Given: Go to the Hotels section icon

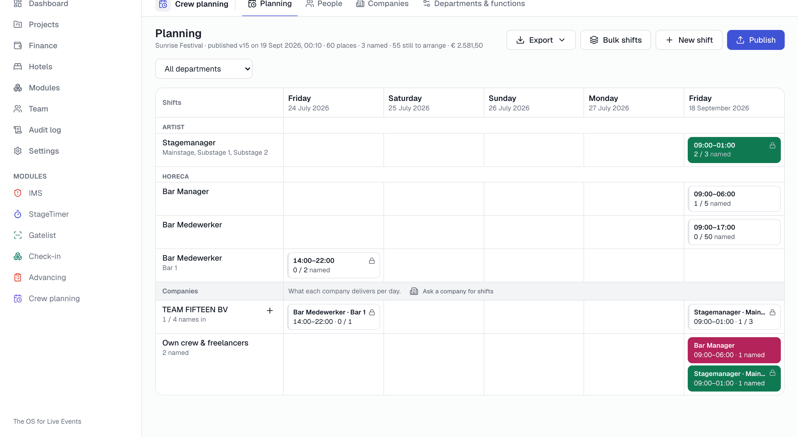Looking at the screenshot, I should click(x=18, y=67).
